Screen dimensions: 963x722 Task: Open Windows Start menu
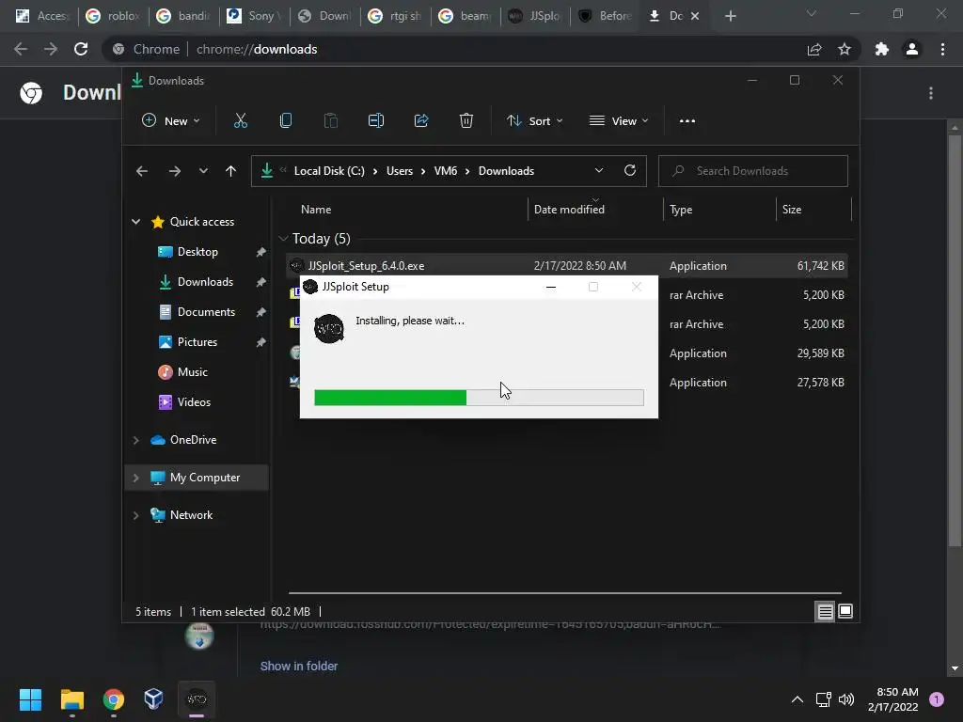pyautogui.click(x=30, y=699)
